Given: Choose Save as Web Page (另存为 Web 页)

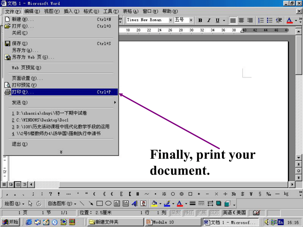Looking at the screenshot, I should [x=61, y=57].
